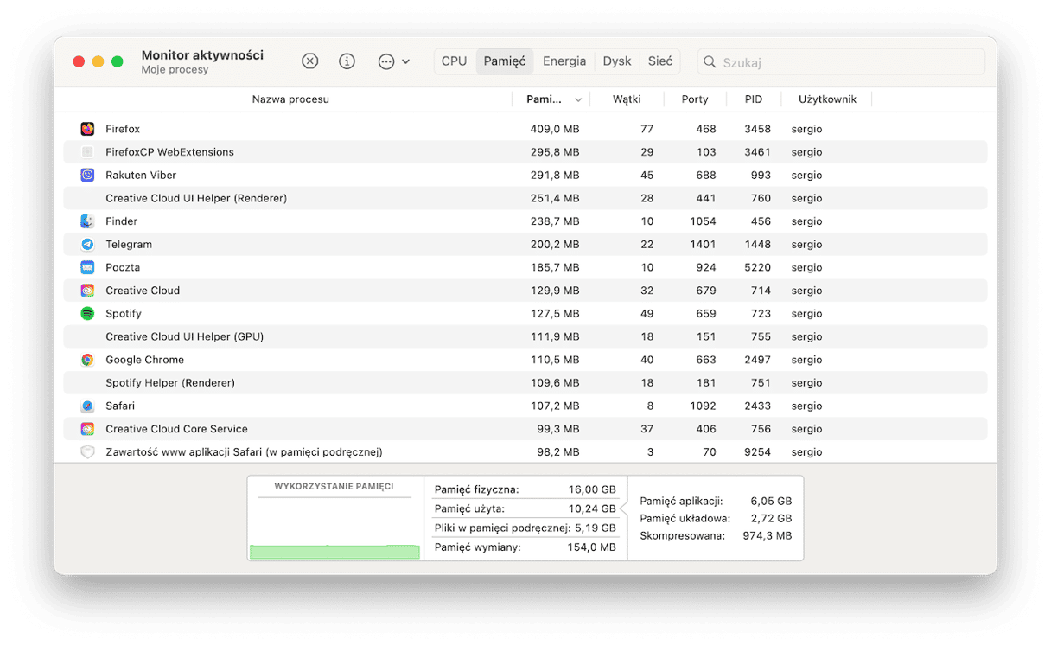
Task: Click the Safari compass icon
Action: (87, 406)
